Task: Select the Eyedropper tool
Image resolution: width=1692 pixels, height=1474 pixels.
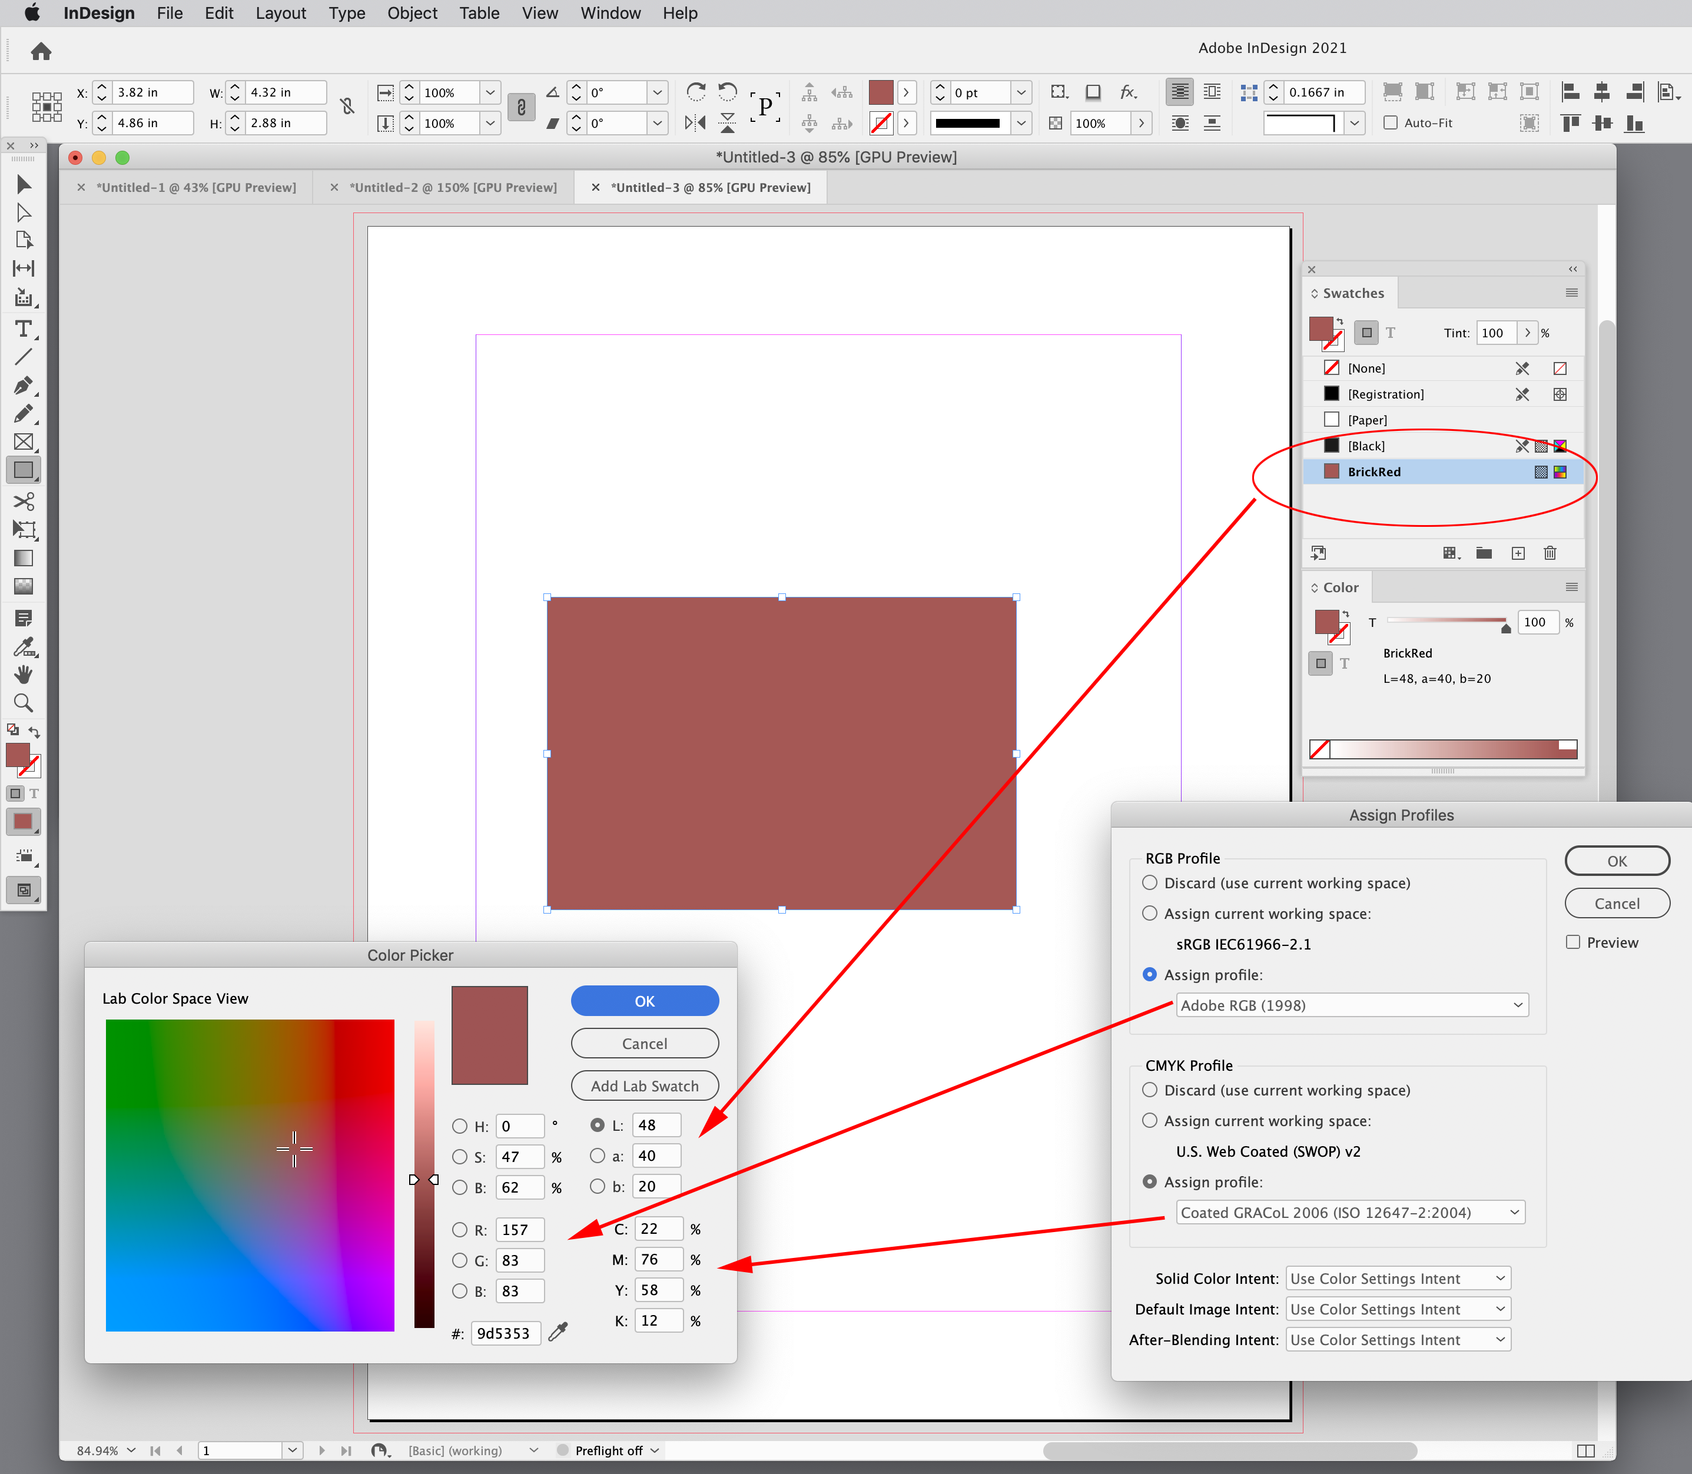Action: tap(24, 646)
